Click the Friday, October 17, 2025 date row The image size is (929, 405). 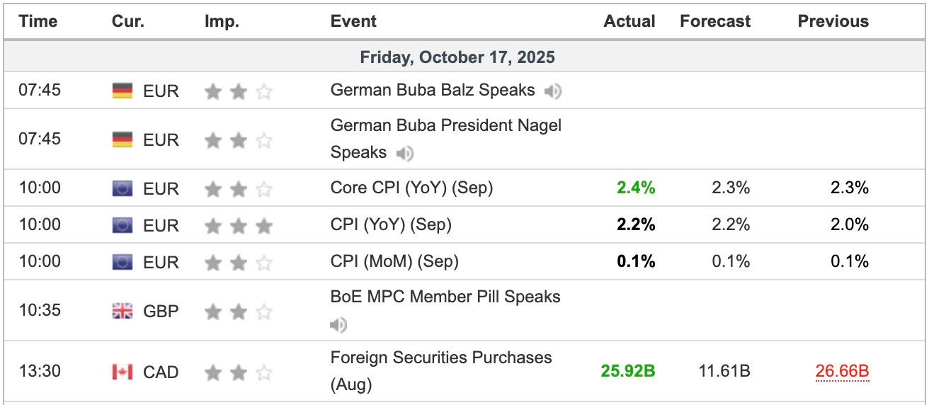point(457,57)
